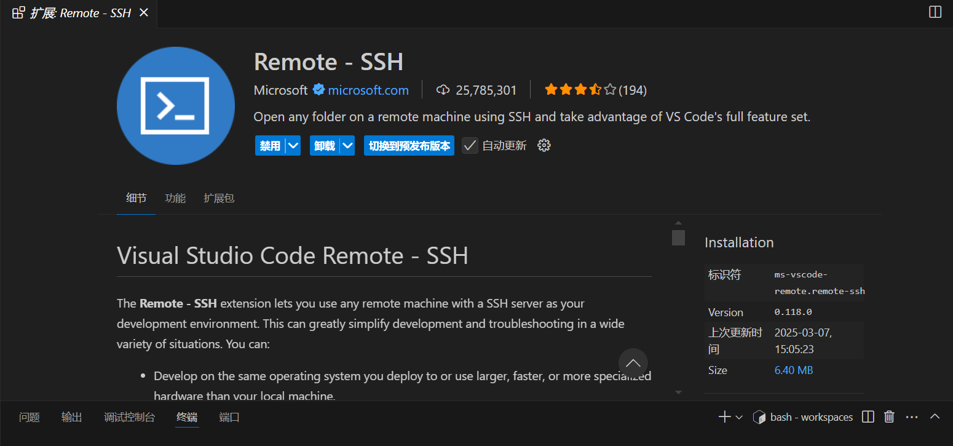Open terminal panel more actions ellipsis
This screenshot has width=953, height=446.
coord(912,417)
